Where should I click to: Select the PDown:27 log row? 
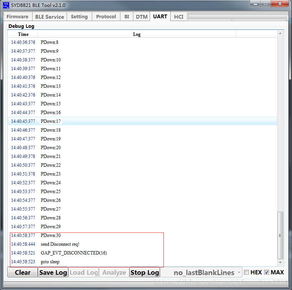point(142,209)
